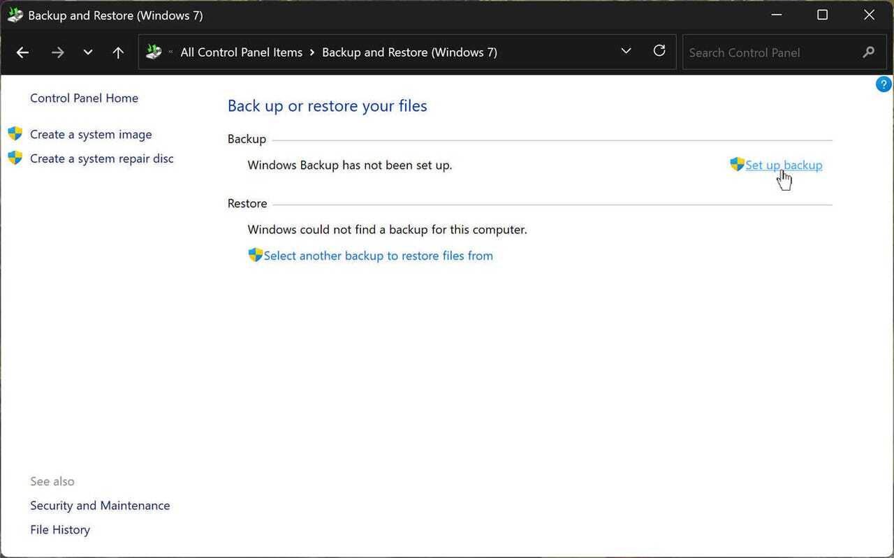Viewport: 894px width, 558px height.
Task: Click the refresh button in address bar
Action: click(x=659, y=51)
